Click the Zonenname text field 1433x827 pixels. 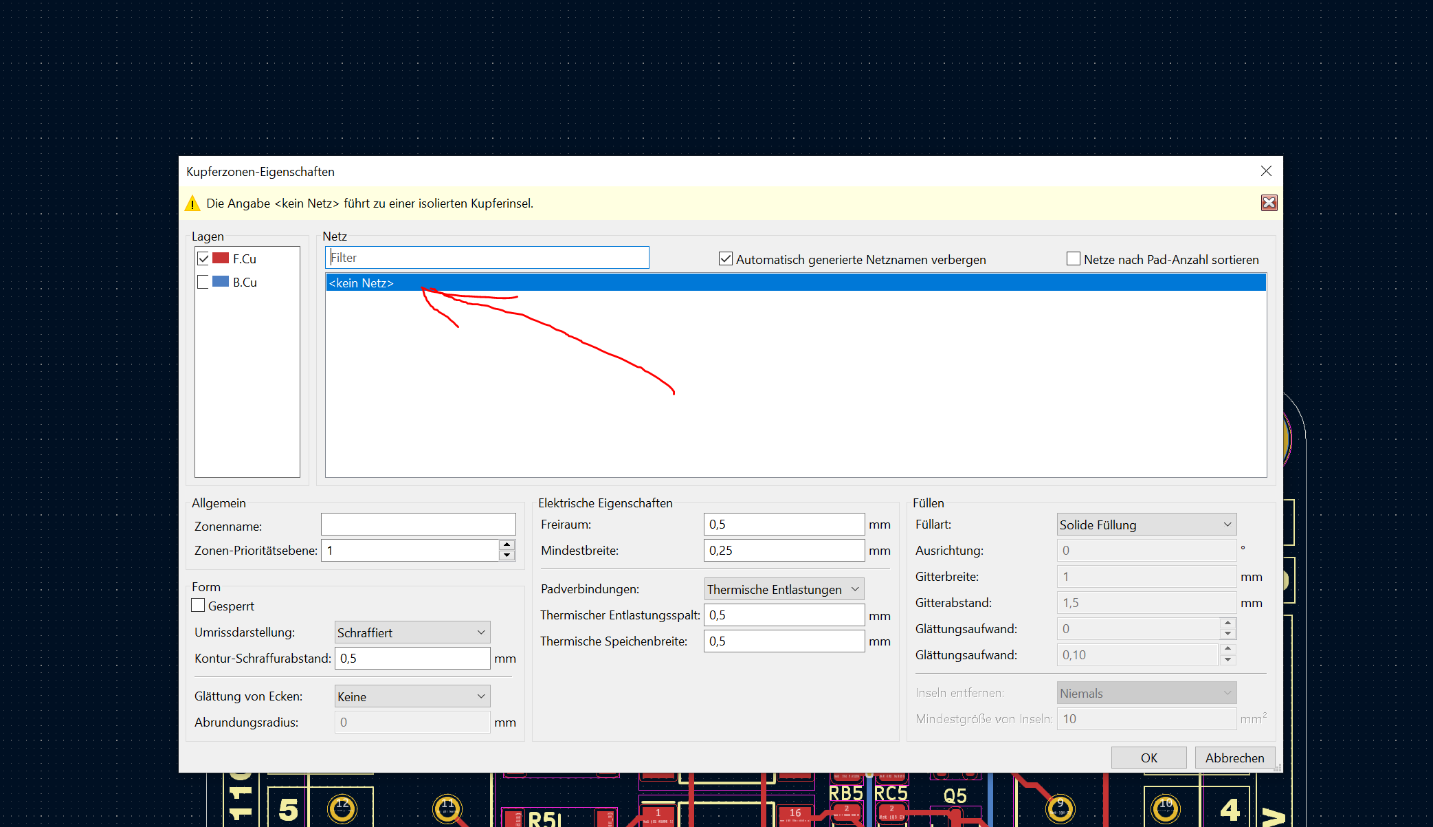[418, 525]
